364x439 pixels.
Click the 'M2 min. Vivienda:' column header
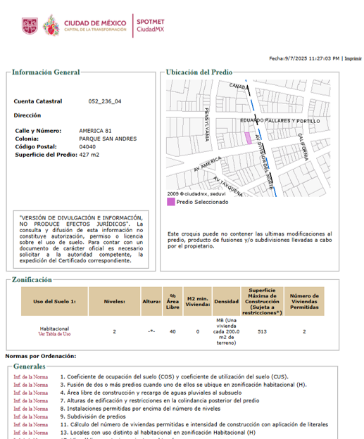tap(198, 302)
